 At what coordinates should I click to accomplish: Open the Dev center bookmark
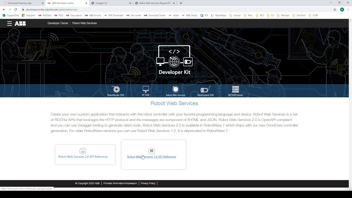pyautogui.click(x=134, y=15)
